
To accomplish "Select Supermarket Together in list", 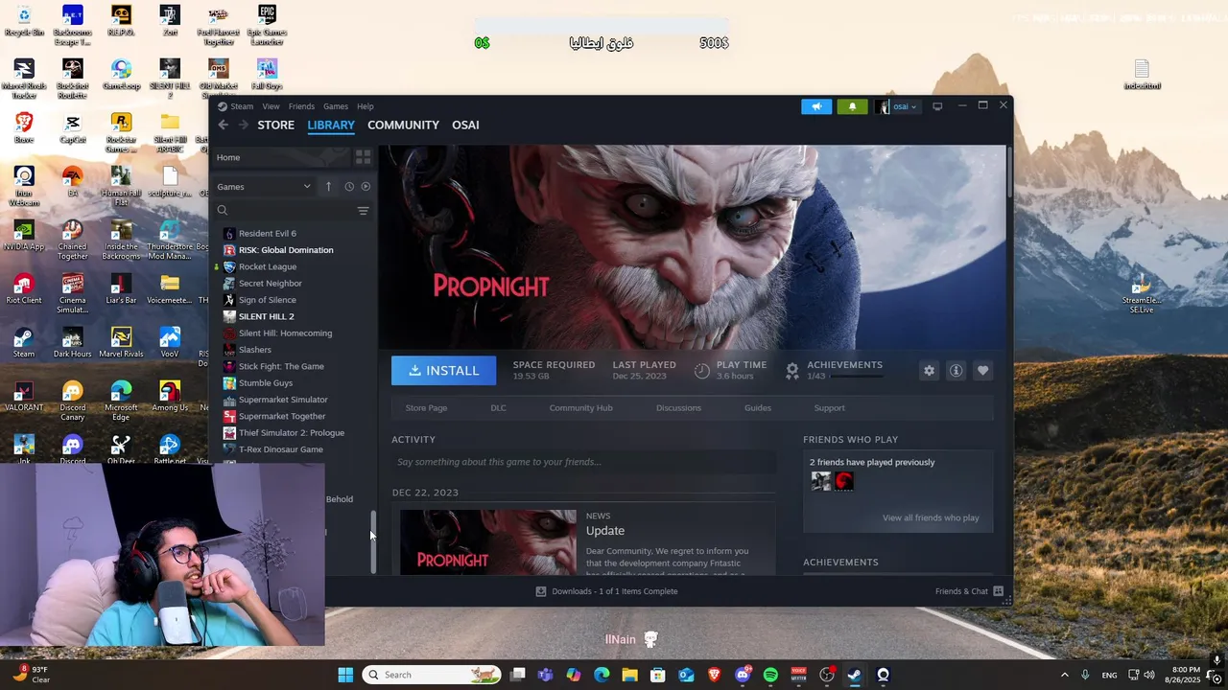I will pos(282,416).
